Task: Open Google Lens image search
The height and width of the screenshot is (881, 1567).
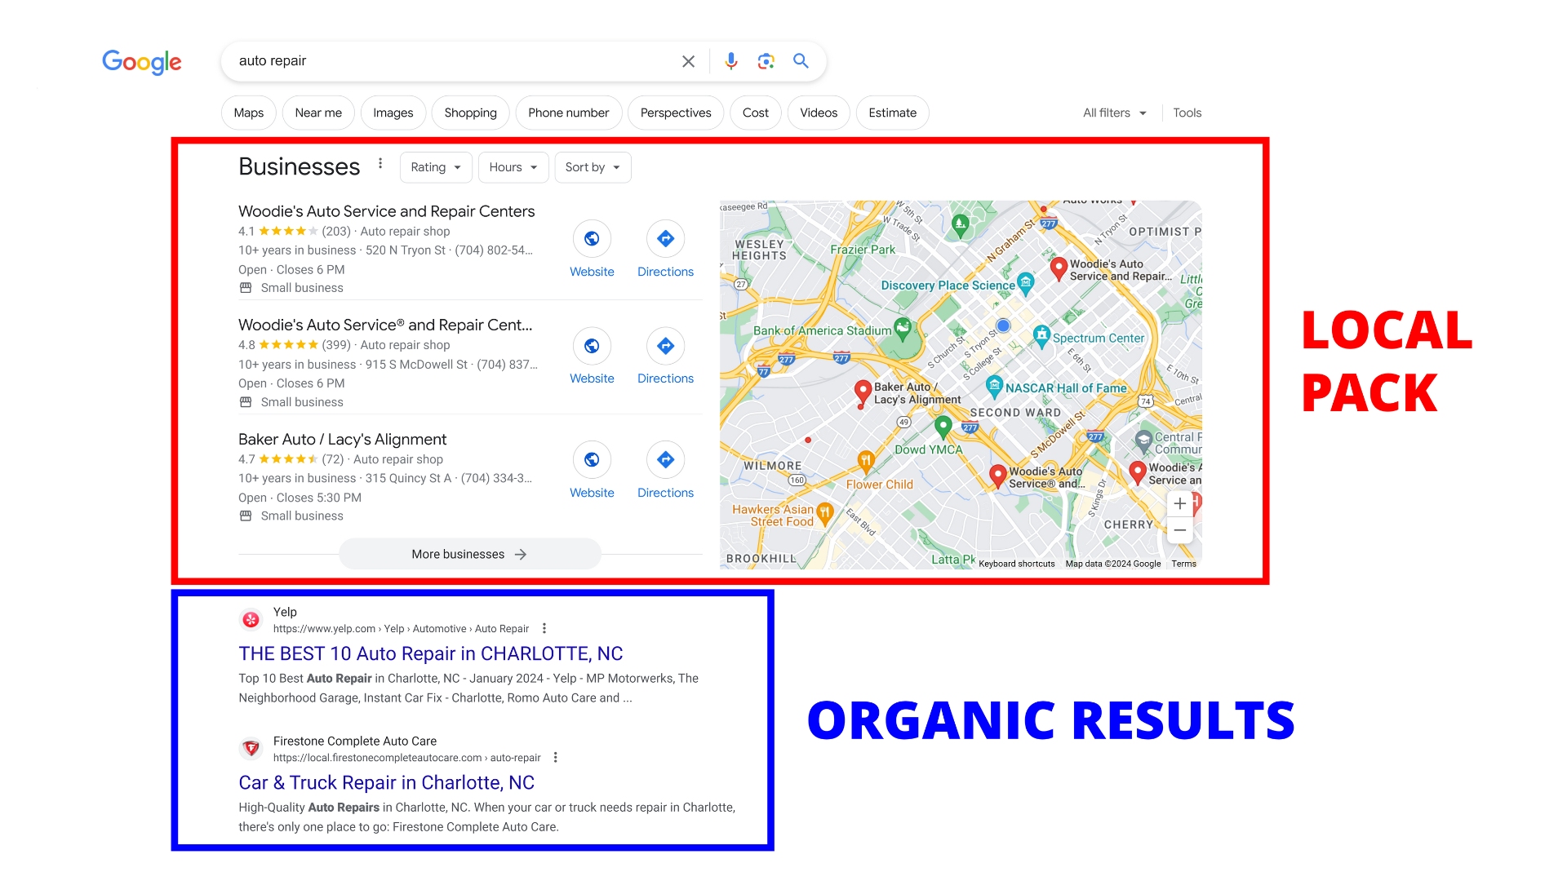Action: click(x=766, y=61)
